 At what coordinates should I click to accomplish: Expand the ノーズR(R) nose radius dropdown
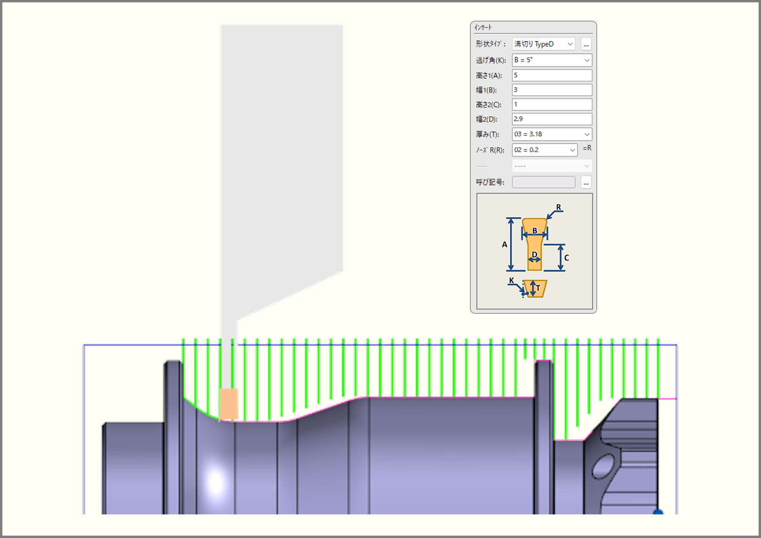tap(545, 150)
